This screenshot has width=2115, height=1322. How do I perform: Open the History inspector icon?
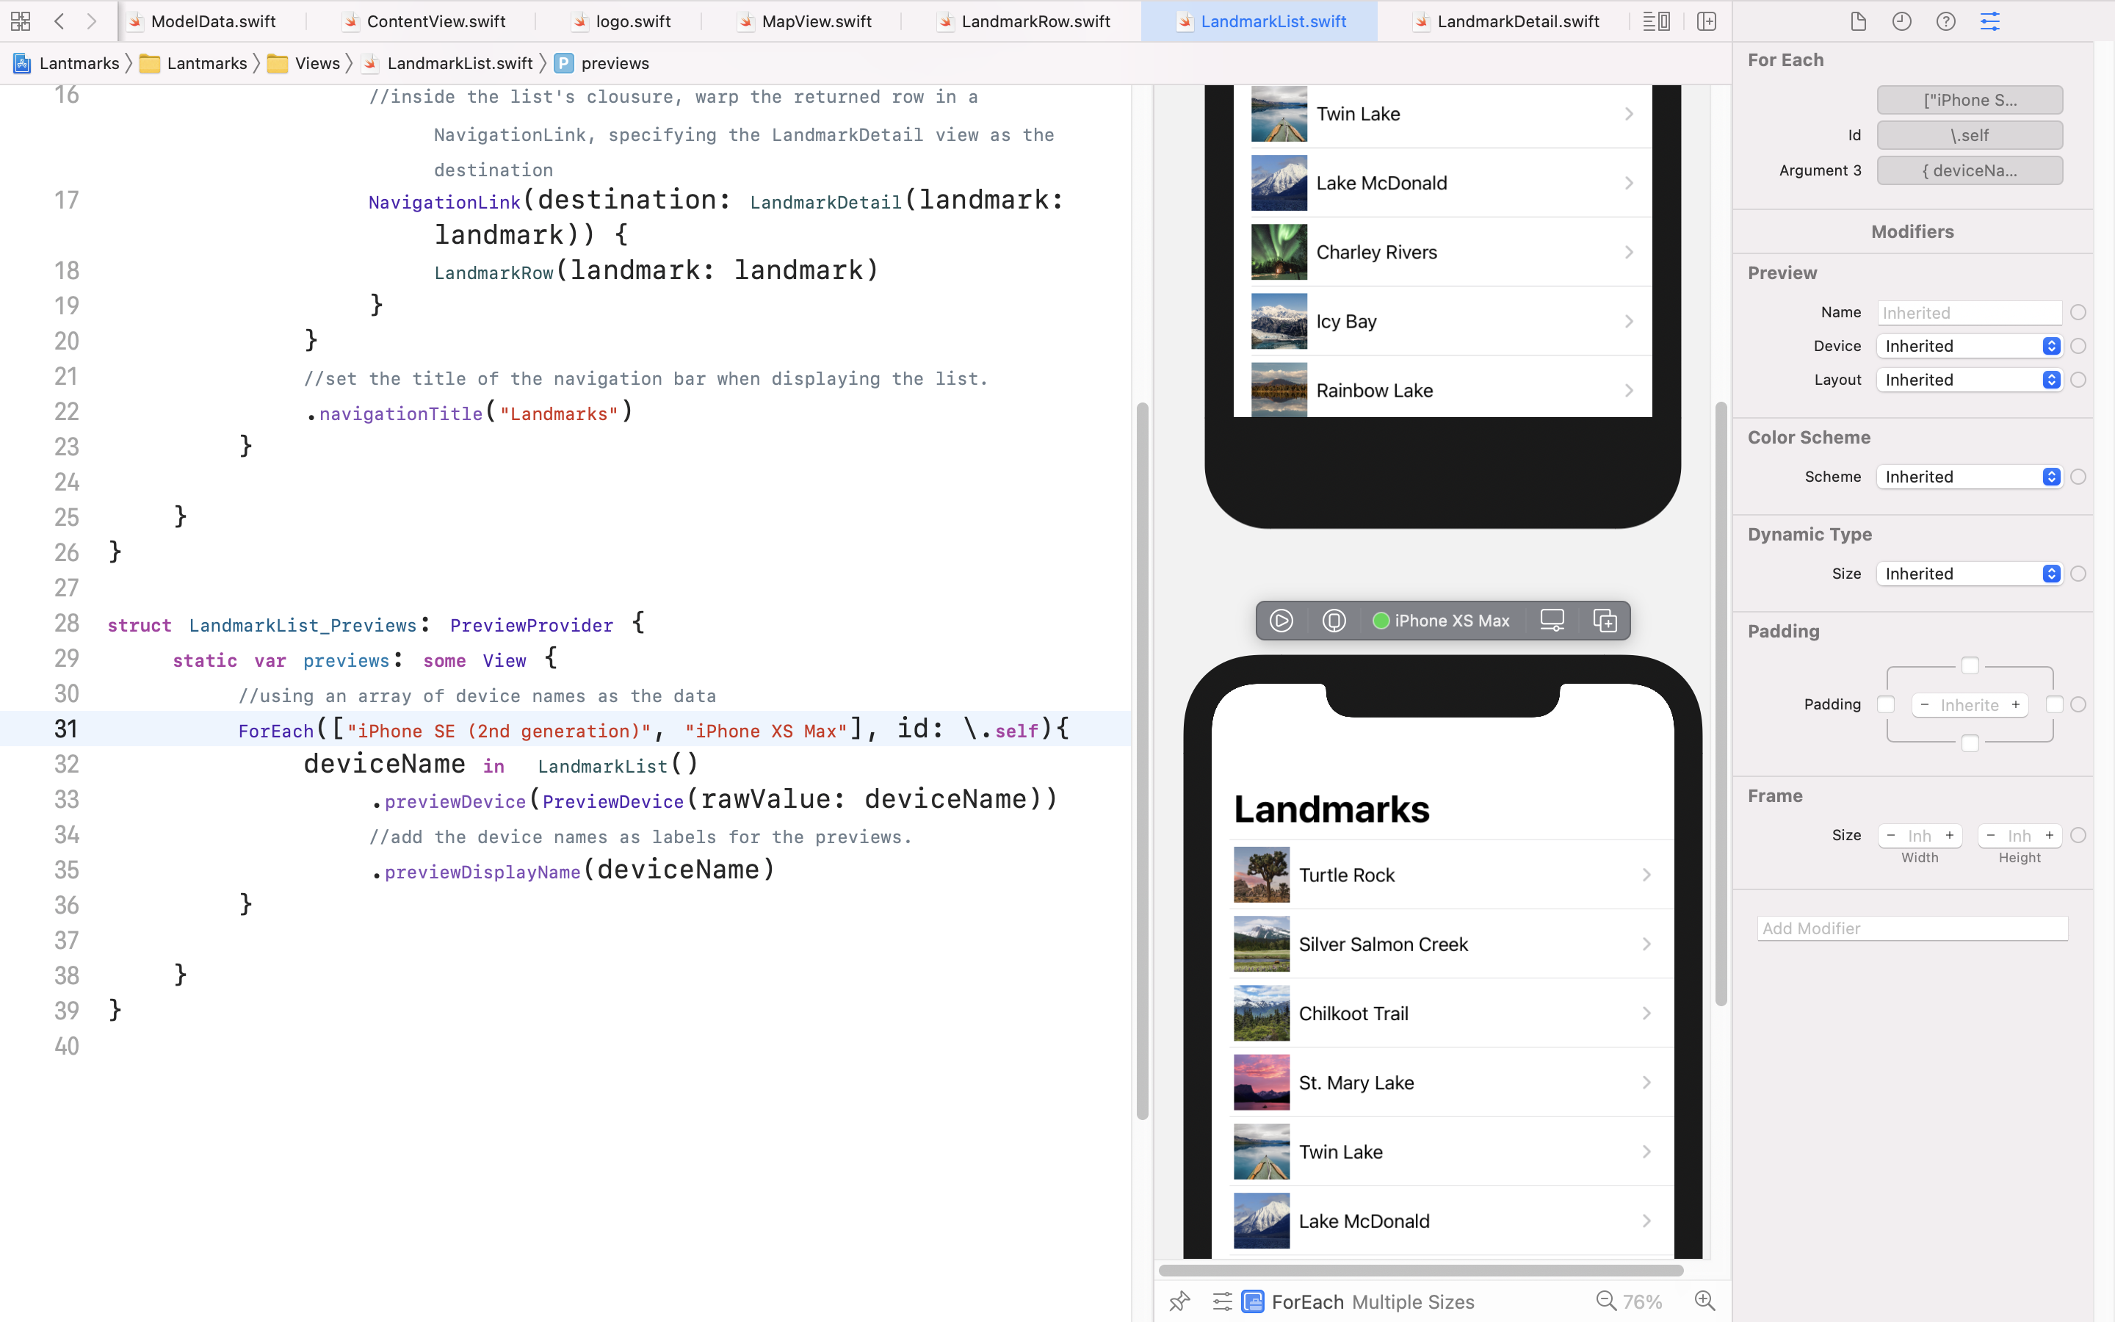coord(1902,21)
